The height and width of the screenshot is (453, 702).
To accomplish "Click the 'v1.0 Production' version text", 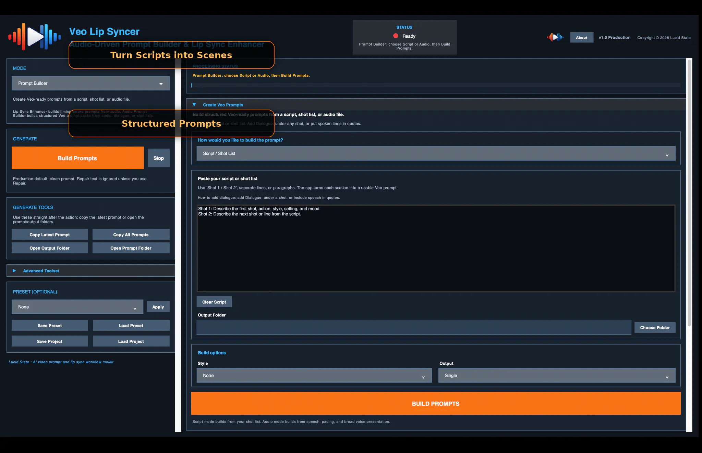I will (x=615, y=38).
